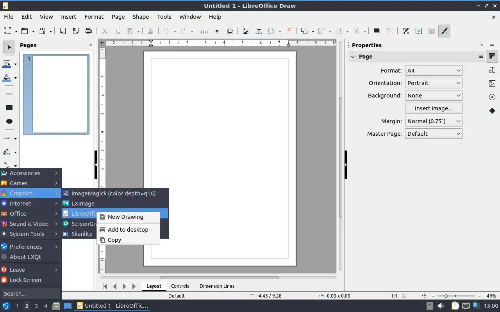Click the Insert Text Box icon
This screenshot has height=312, width=500.
259,31
